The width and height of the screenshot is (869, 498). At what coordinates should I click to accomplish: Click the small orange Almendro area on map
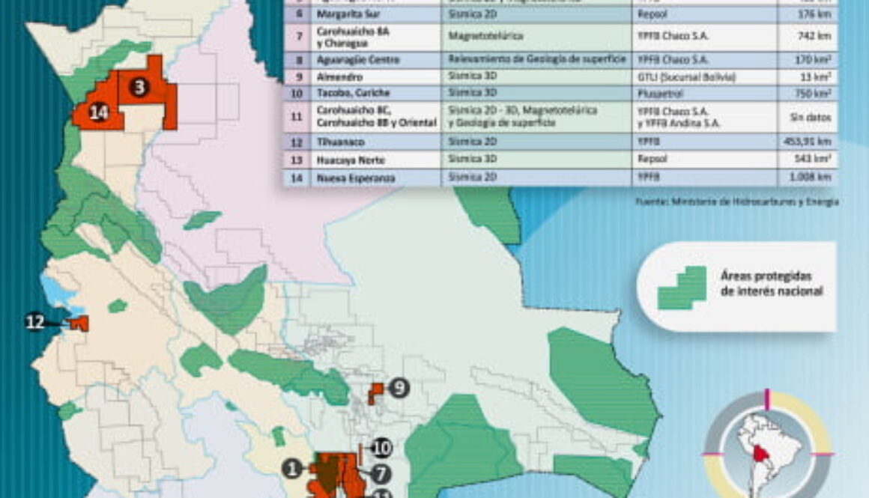click(376, 392)
